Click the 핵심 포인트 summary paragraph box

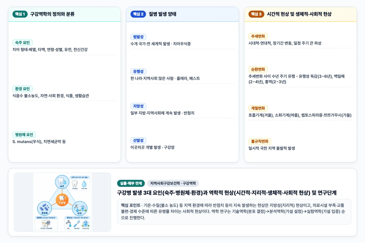pos(234,211)
